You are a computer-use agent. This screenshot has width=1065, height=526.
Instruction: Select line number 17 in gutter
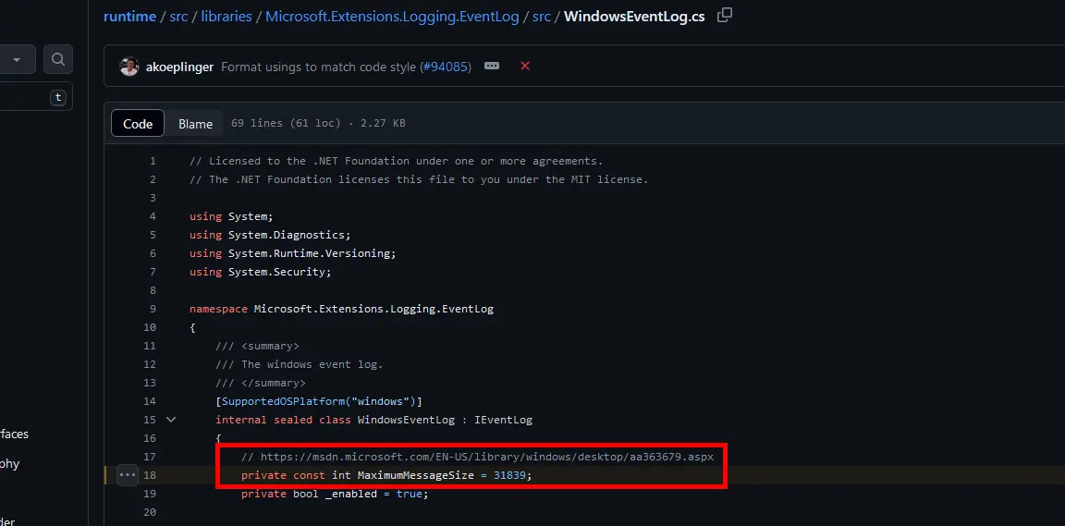[x=150, y=456]
